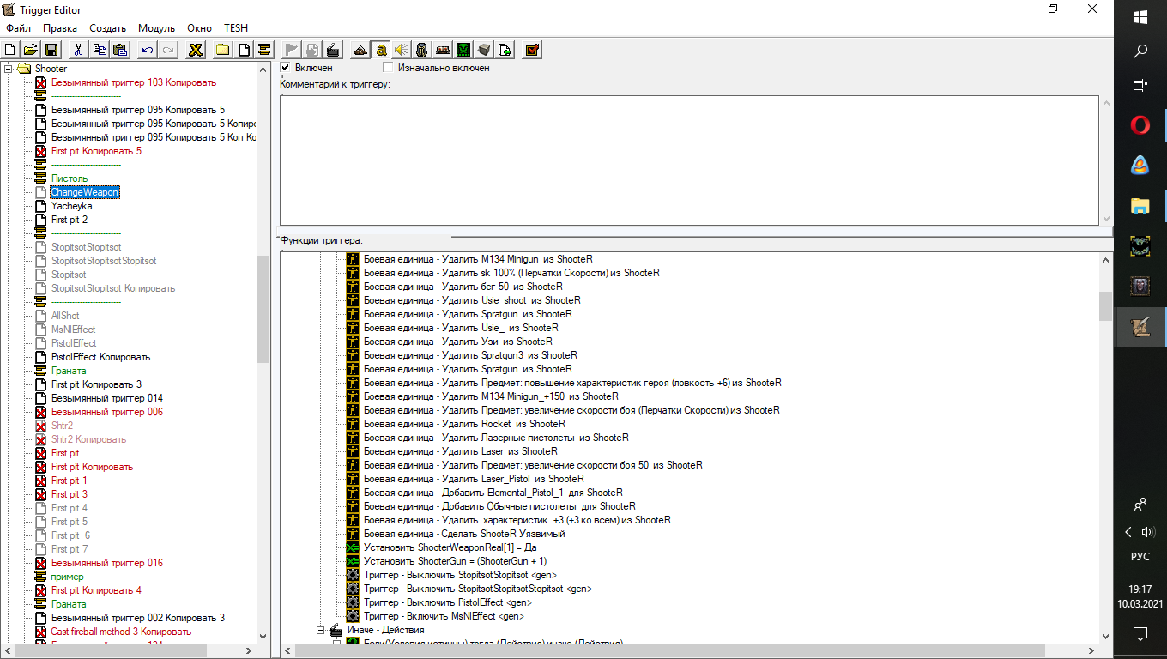Click the New map toolbar icon
Screen dimensions: 1167x659
[11, 50]
